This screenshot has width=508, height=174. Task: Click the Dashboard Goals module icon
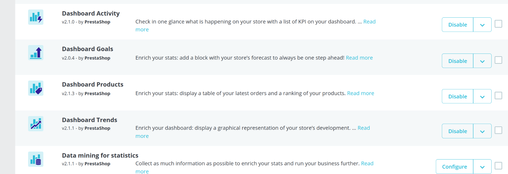tap(36, 53)
